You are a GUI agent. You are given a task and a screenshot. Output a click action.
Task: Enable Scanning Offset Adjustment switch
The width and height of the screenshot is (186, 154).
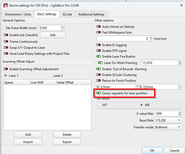[6, 69]
